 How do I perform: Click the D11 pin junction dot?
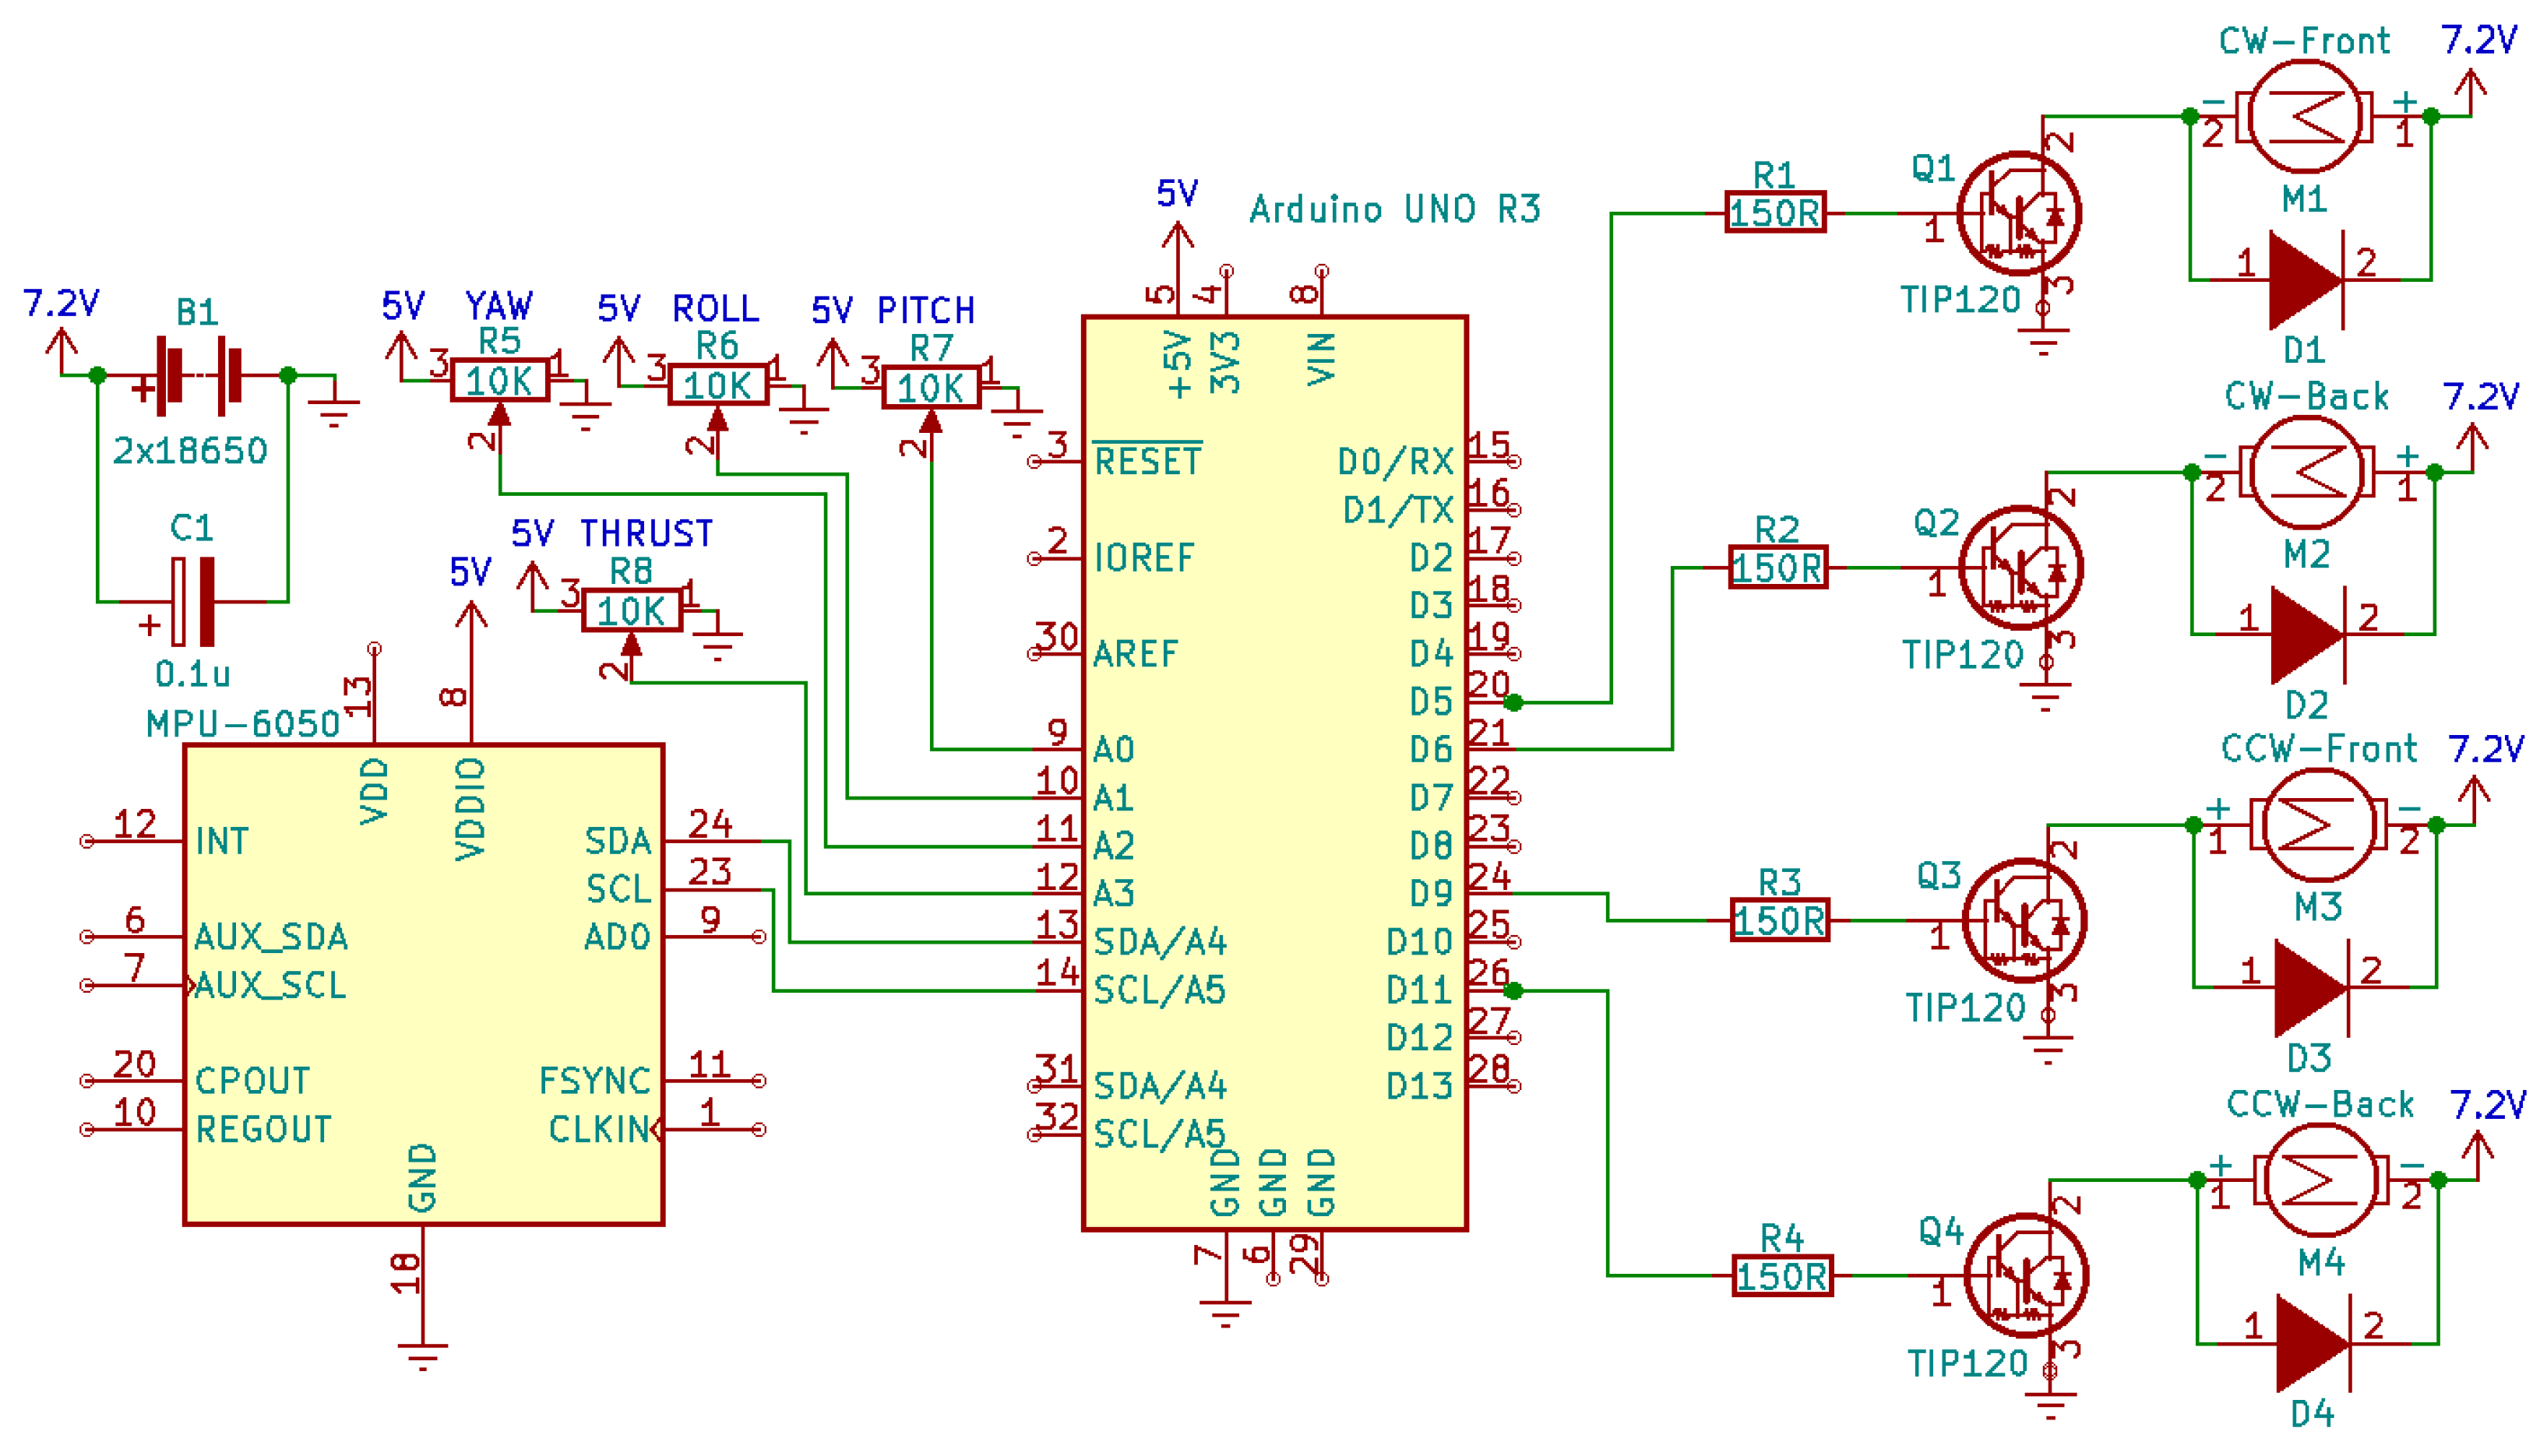click(1513, 991)
